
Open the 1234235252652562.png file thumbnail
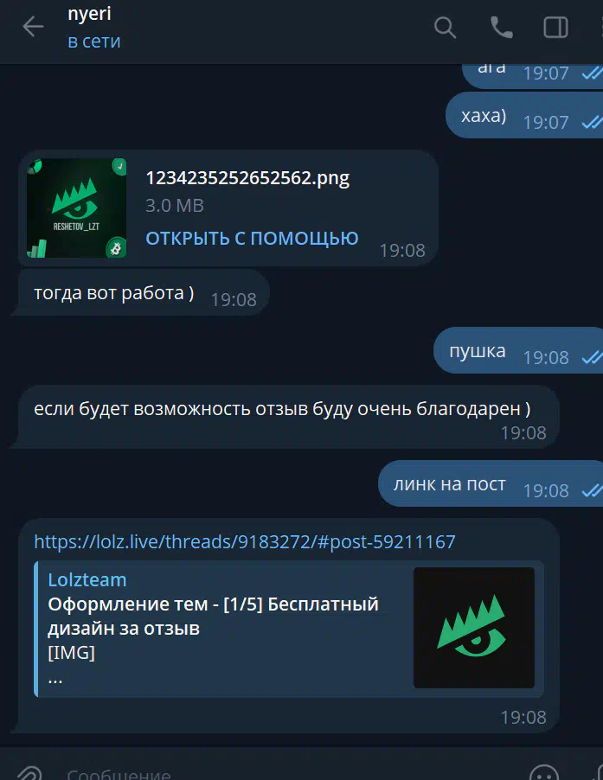[77, 208]
